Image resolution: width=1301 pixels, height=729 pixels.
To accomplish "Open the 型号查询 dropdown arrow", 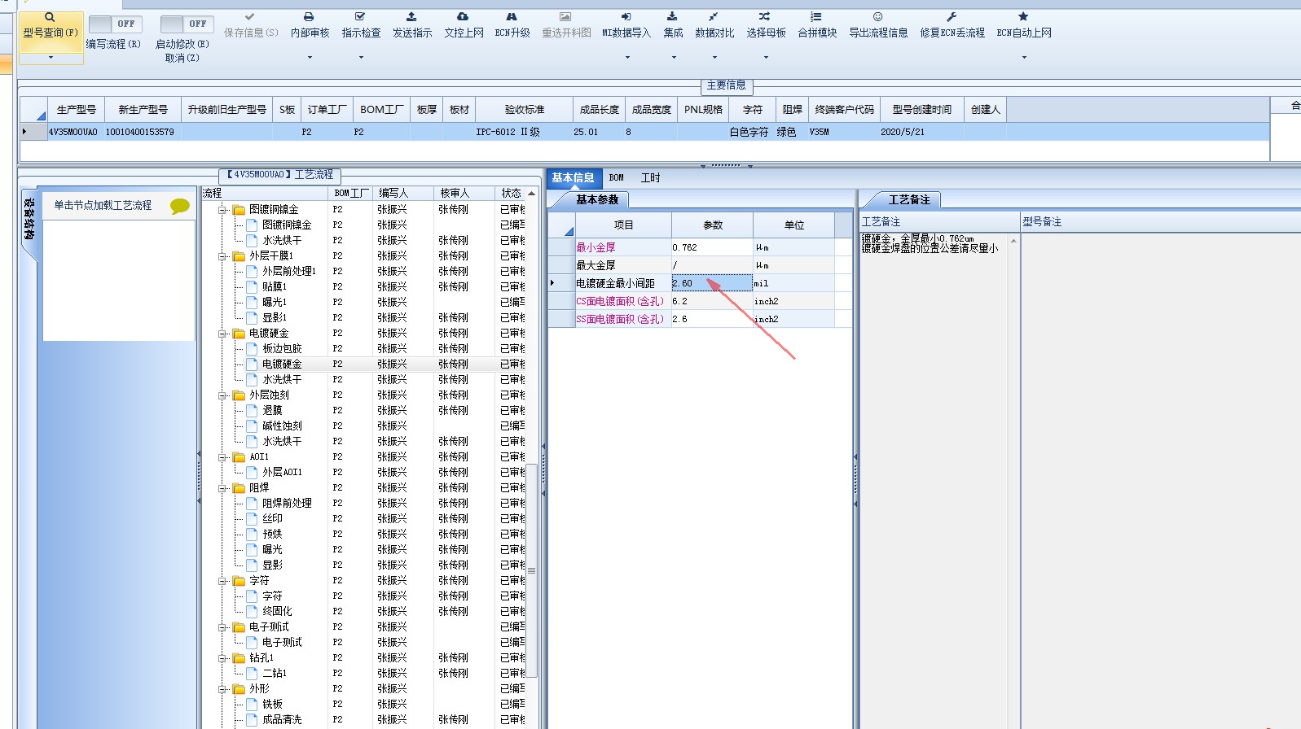I will pos(51,58).
